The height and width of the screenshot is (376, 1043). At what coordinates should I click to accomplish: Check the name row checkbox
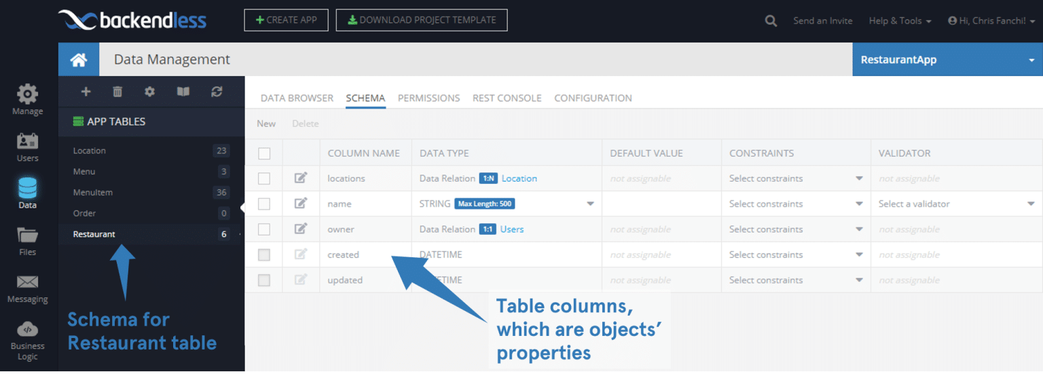tap(264, 204)
